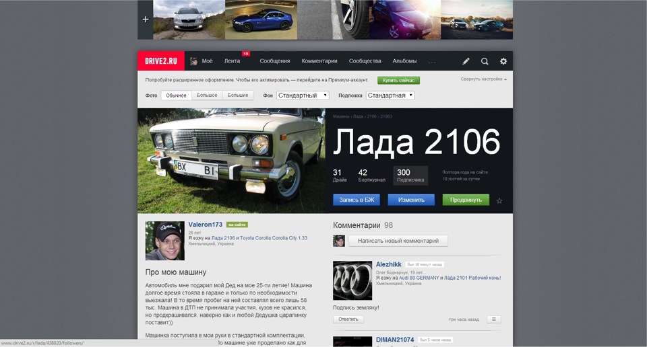Click the plus icon beside car thumbnails
The image size is (647, 347).
pos(146,20)
